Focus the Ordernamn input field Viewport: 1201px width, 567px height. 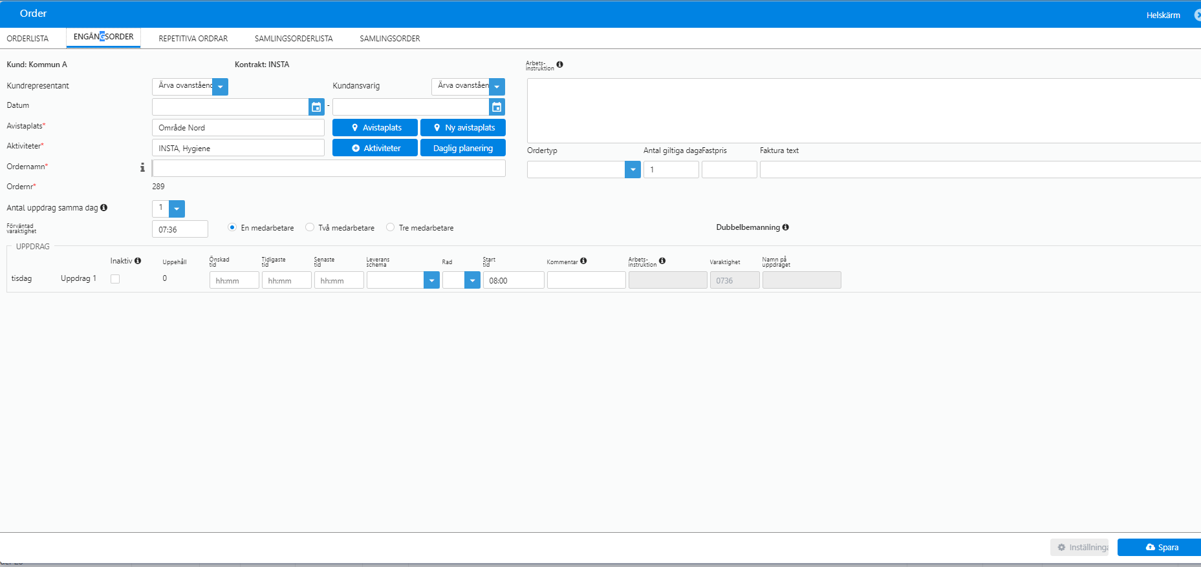pyautogui.click(x=329, y=168)
